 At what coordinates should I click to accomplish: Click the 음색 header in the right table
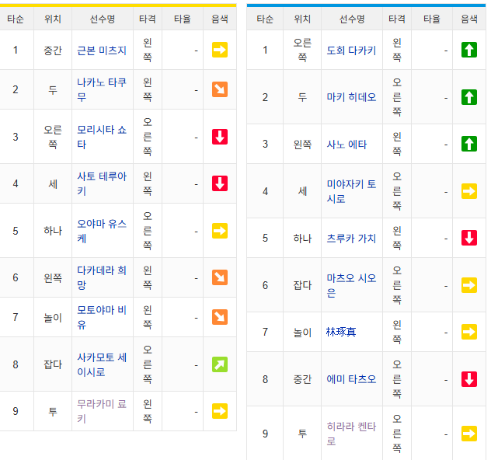(469, 19)
